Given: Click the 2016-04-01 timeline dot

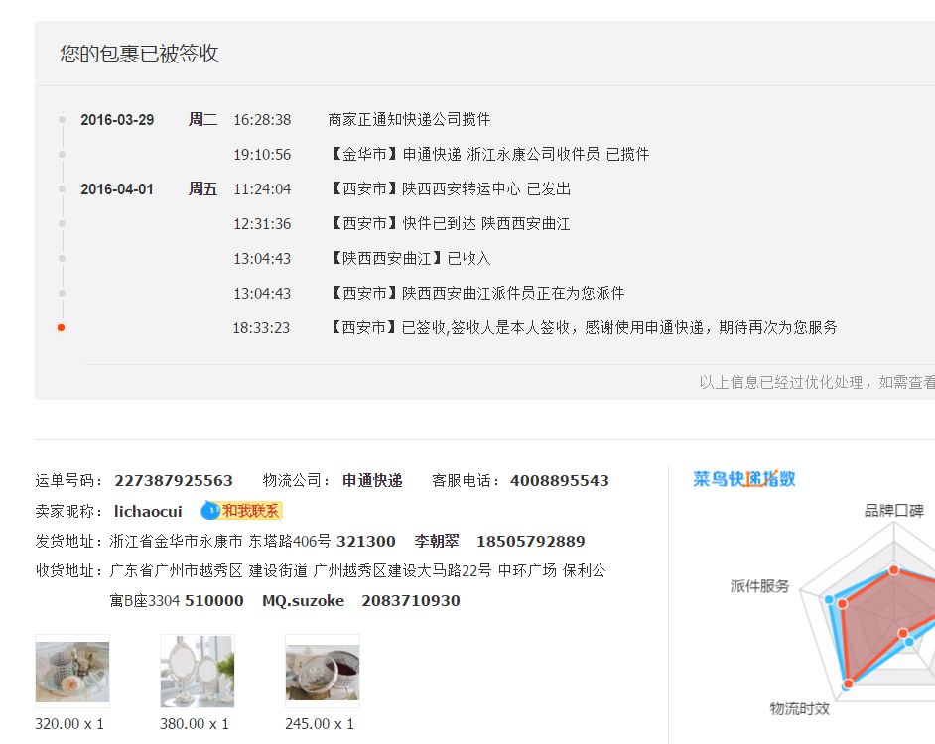Looking at the screenshot, I should [62, 189].
